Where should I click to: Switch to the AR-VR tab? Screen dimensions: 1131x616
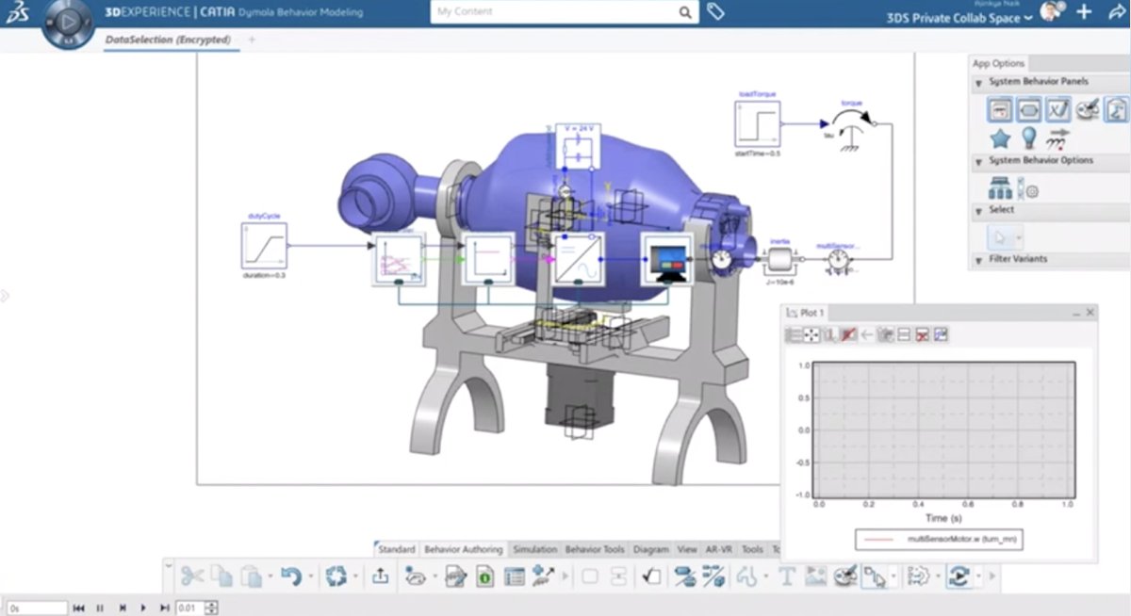point(719,549)
